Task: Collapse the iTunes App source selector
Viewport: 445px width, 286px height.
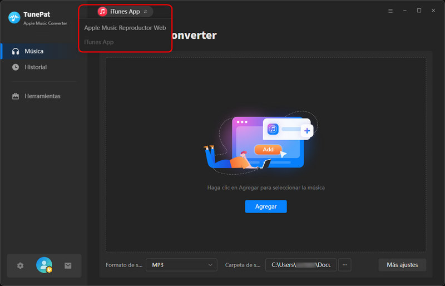Action: (x=125, y=12)
